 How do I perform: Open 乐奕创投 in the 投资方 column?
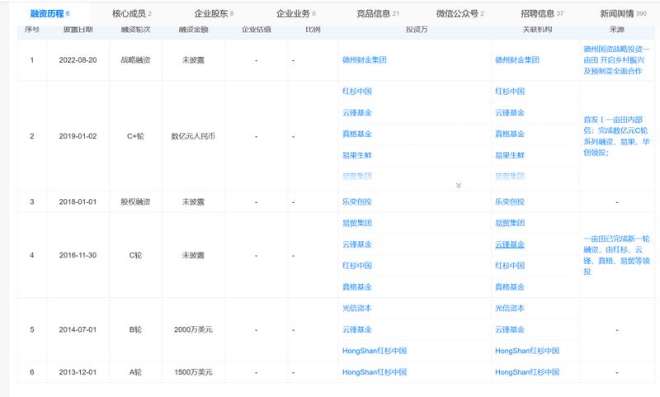[x=357, y=201]
